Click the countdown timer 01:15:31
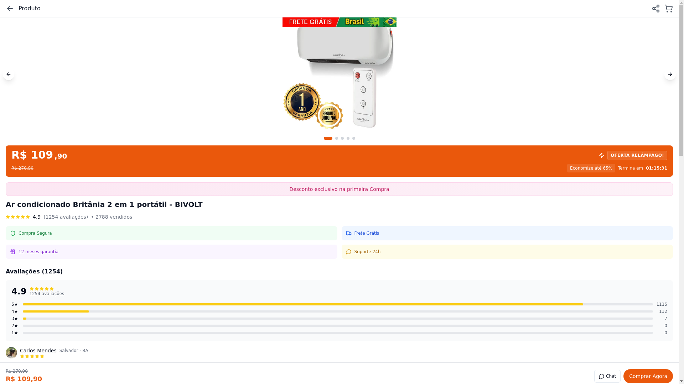Screen dimensions: 684x384 point(657,168)
